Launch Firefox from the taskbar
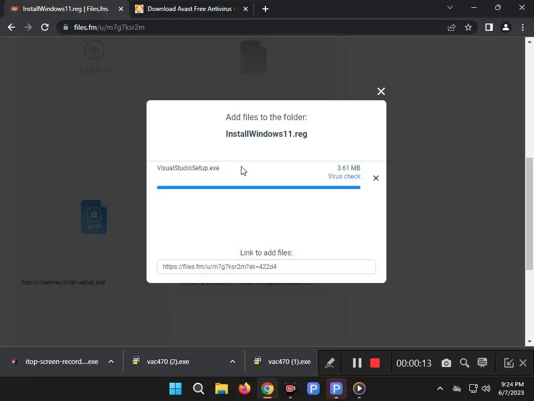534x401 pixels. [x=245, y=388]
